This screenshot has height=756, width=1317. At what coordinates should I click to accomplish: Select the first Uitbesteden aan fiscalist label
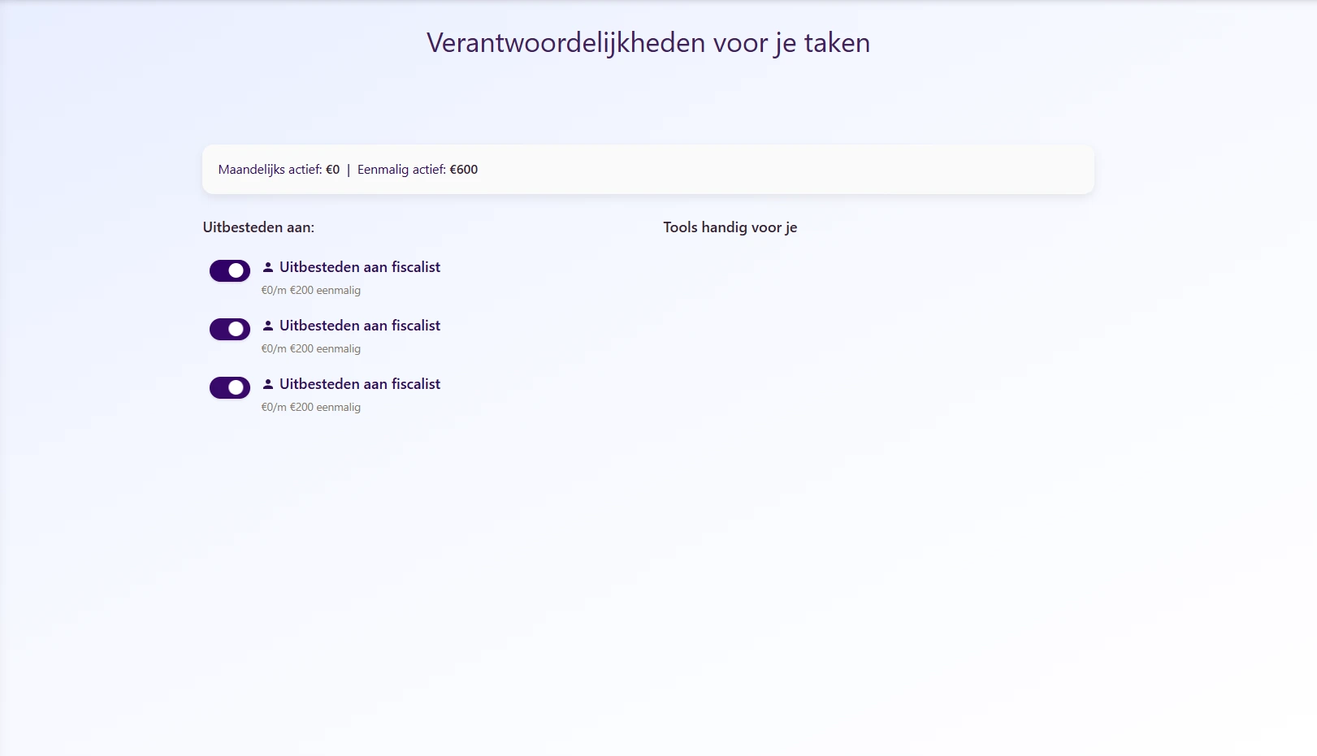[359, 267]
